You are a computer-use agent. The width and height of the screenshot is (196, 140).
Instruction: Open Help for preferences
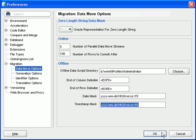coord(15,134)
